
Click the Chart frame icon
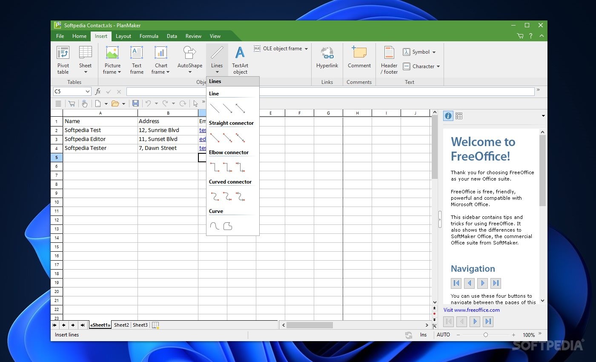tap(161, 52)
